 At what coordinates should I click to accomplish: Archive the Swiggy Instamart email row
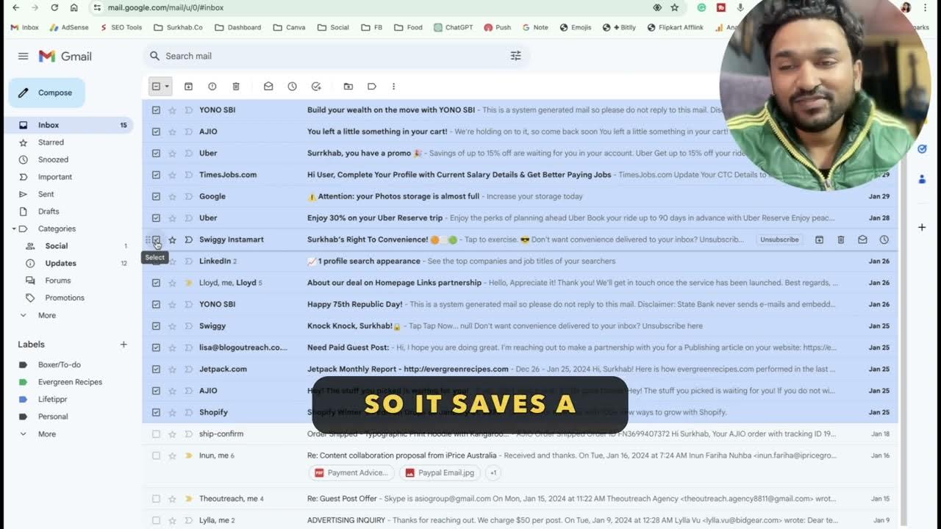click(819, 240)
